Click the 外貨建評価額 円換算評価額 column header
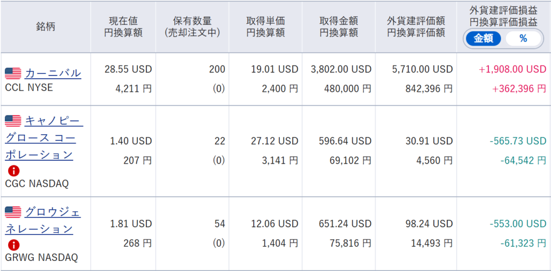The height and width of the screenshot is (271, 551). (x=415, y=27)
